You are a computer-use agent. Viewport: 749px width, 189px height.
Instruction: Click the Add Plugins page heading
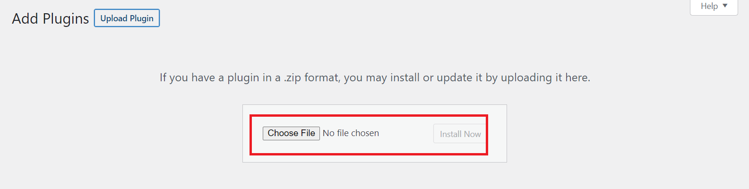point(50,19)
